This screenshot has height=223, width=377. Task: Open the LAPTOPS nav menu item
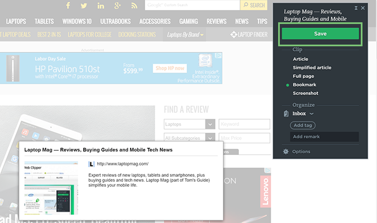16,21
